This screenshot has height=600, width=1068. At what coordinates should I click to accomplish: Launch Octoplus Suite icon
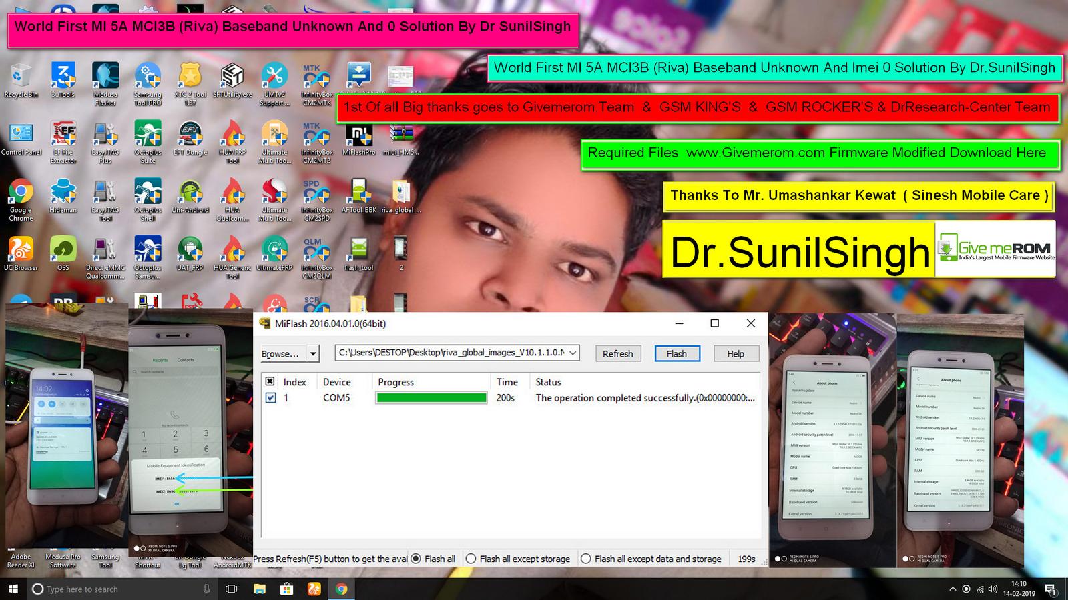148,142
